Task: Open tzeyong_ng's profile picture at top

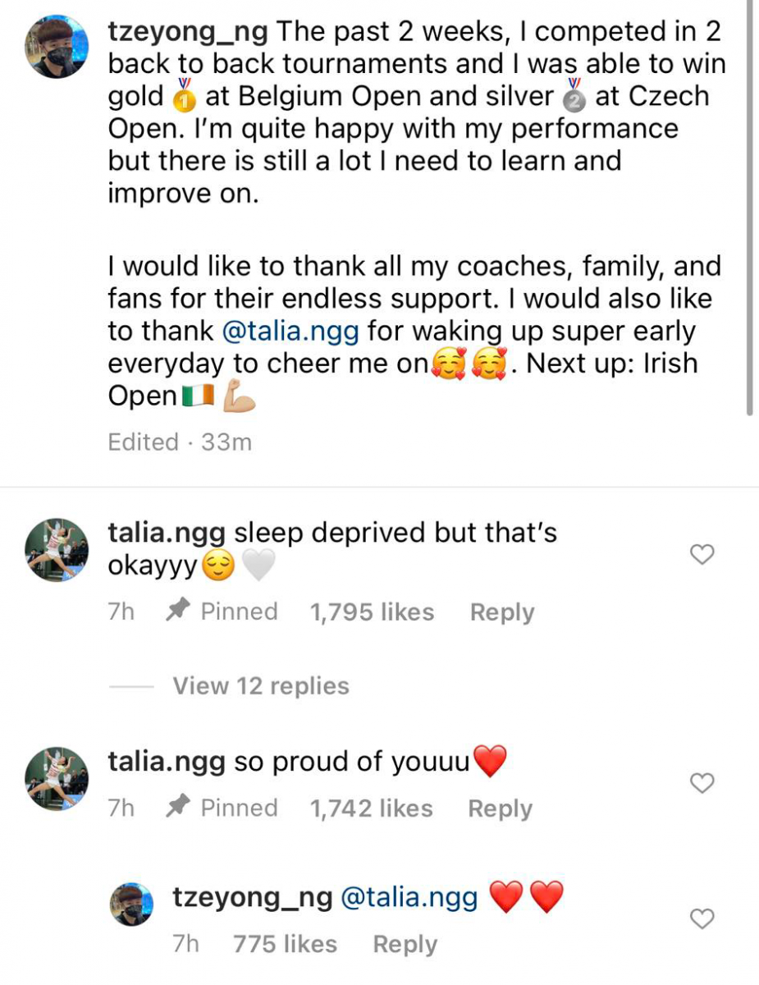Action: (57, 47)
